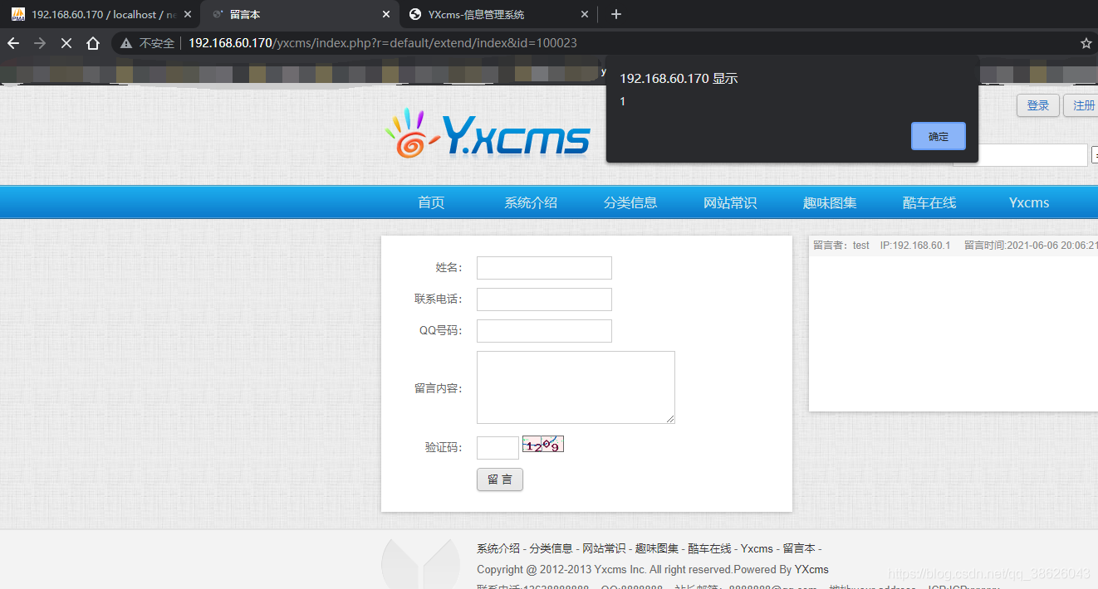This screenshot has height=589, width=1098.
Task: Confirm alert dialog with 确定 button
Action: click(938, 136)
